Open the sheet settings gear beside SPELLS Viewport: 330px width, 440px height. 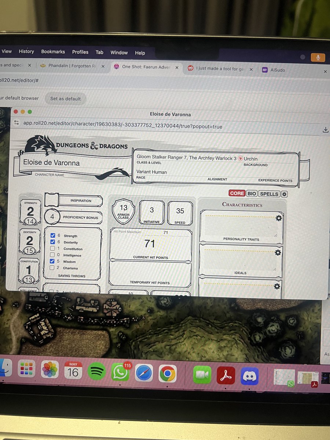[x=285, y=194]
